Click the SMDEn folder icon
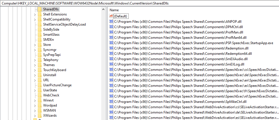This screenshot has width=279, height=120. [x=40, y=40]
